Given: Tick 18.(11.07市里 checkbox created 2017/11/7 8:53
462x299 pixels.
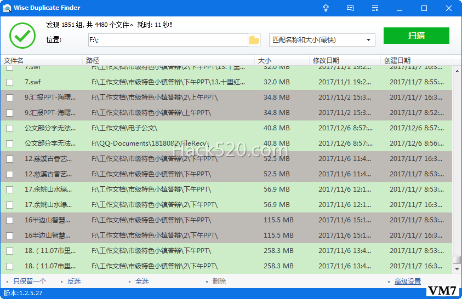Looking at the screenshot, I should point(10,251).
